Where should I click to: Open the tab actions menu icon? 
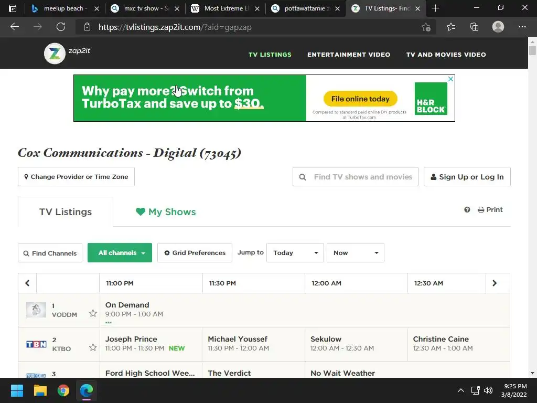[13, 8]
